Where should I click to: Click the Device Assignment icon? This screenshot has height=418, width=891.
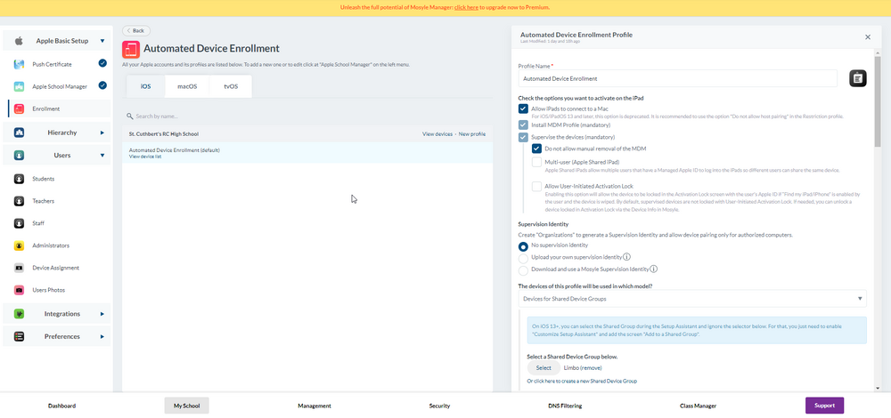pos(19,268)
